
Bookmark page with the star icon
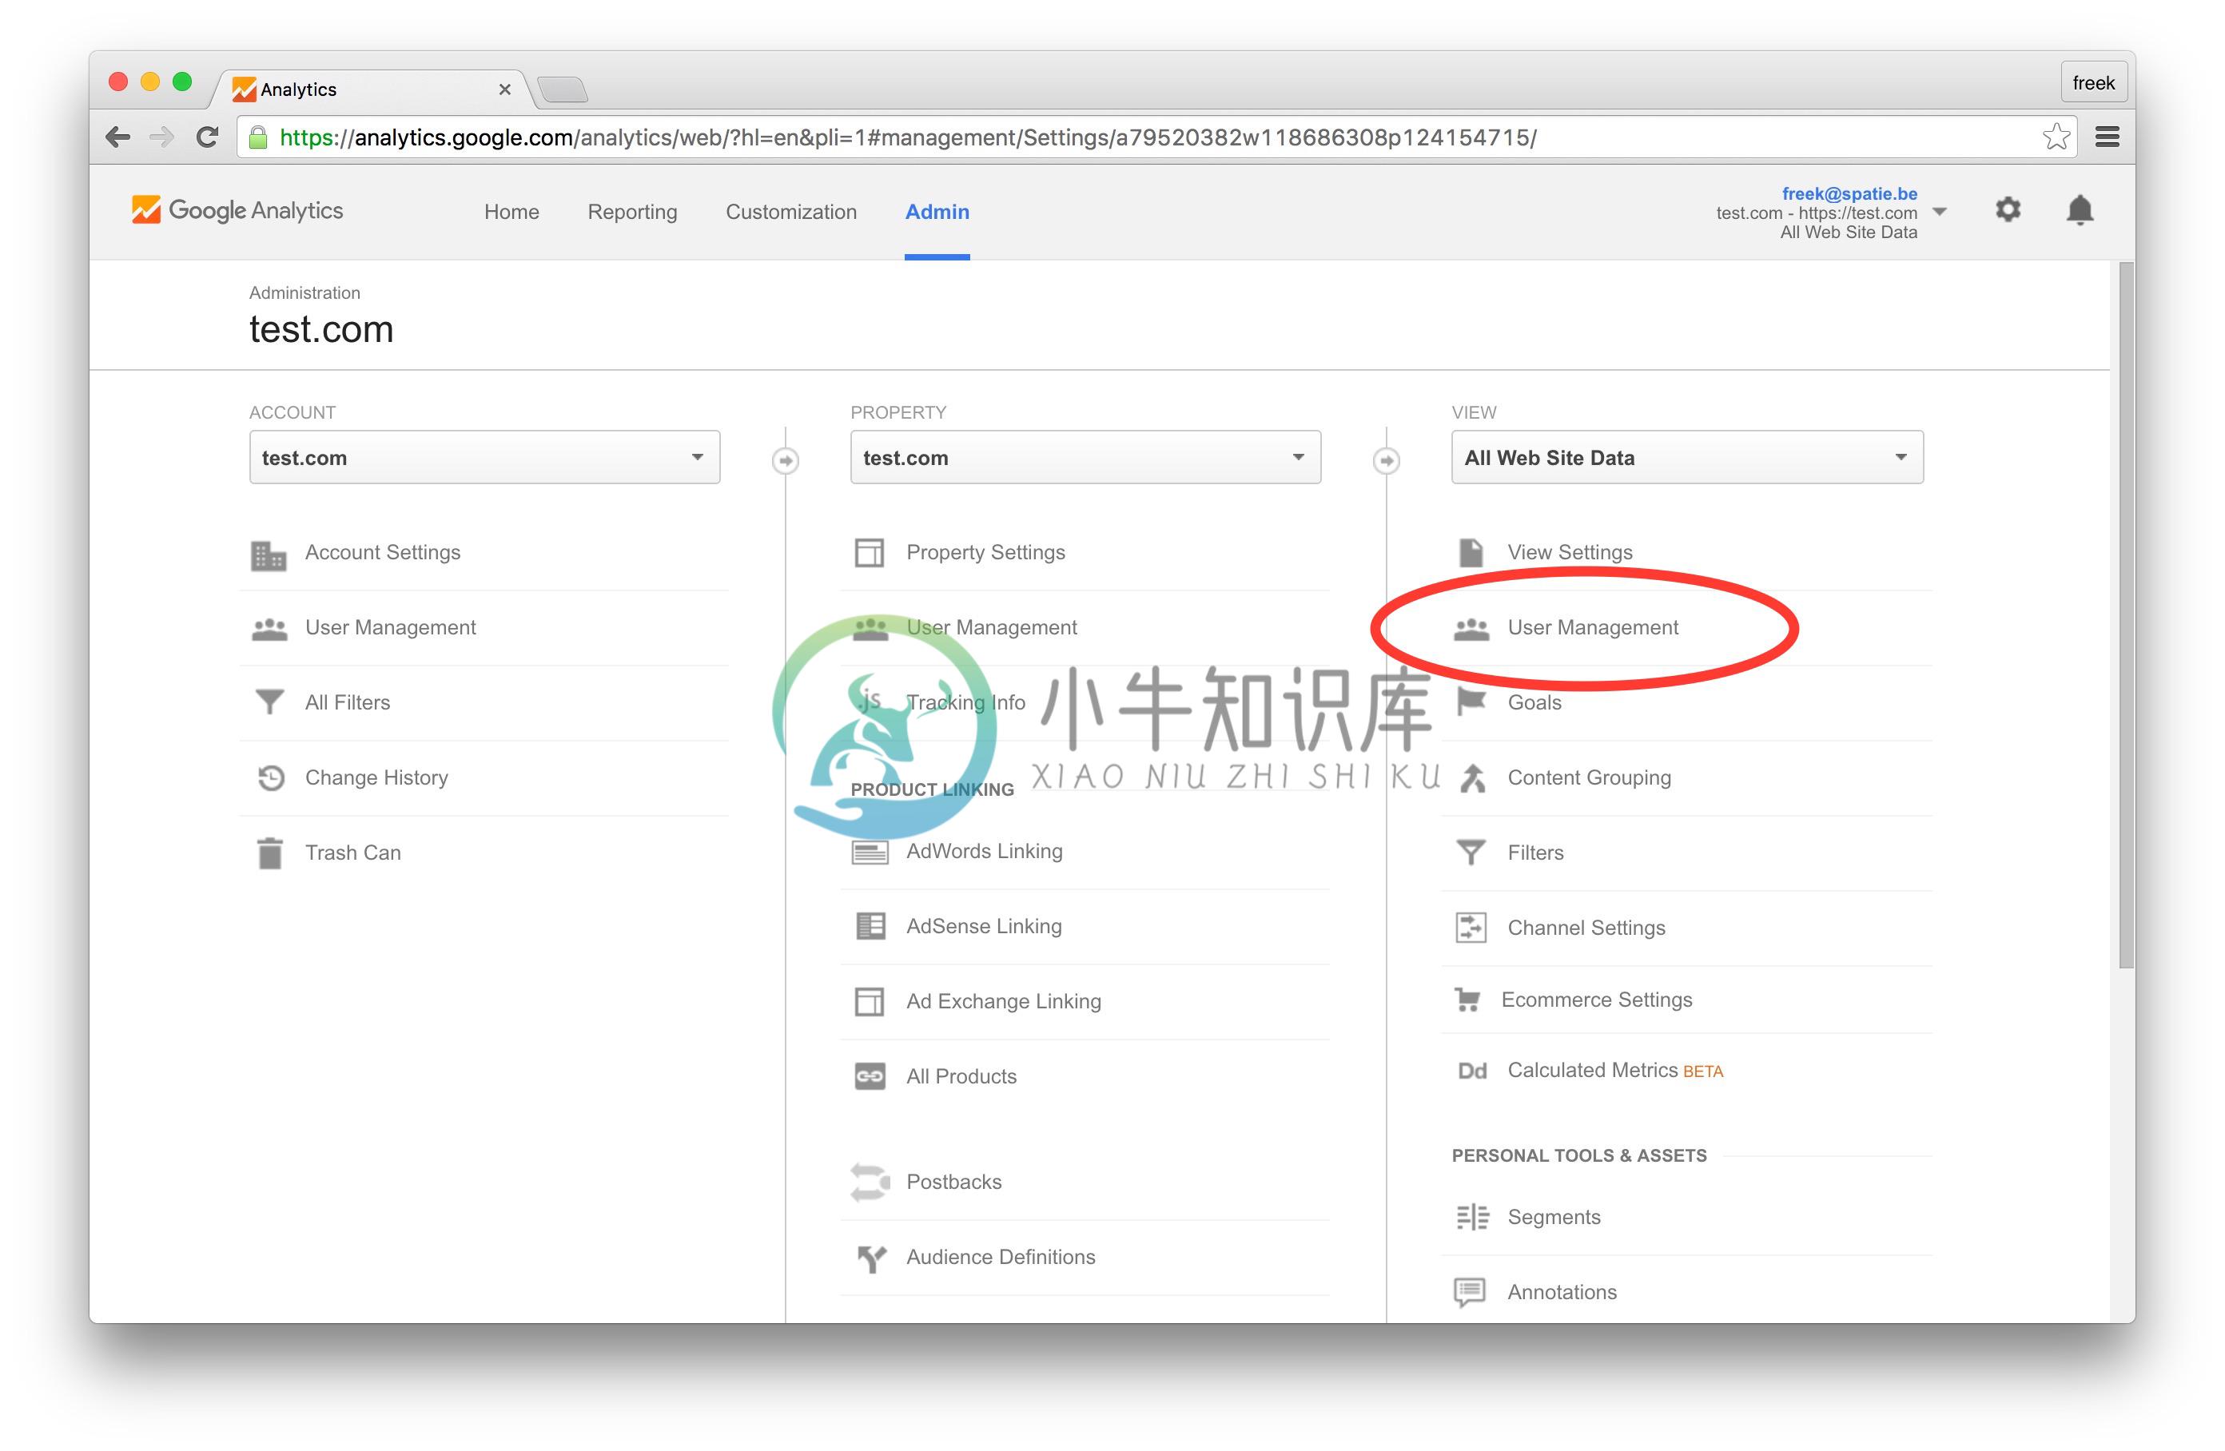tap(2056, 137)
